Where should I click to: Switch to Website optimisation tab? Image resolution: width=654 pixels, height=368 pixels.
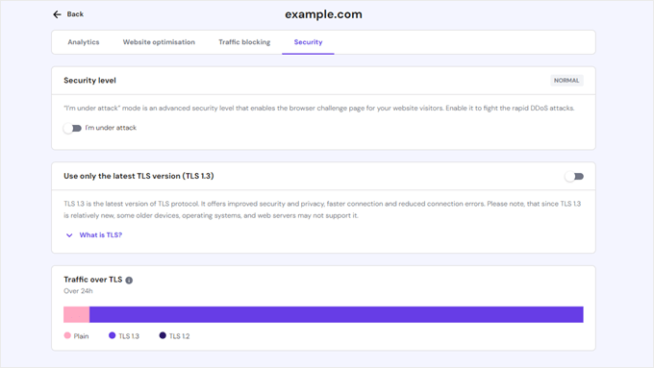click(x=159, y=42)
